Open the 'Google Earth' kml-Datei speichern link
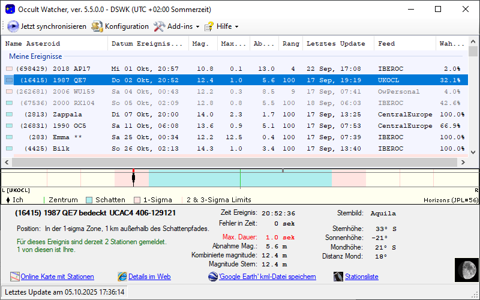The height and width of the screenshot is (300, 480). point(267,277)
